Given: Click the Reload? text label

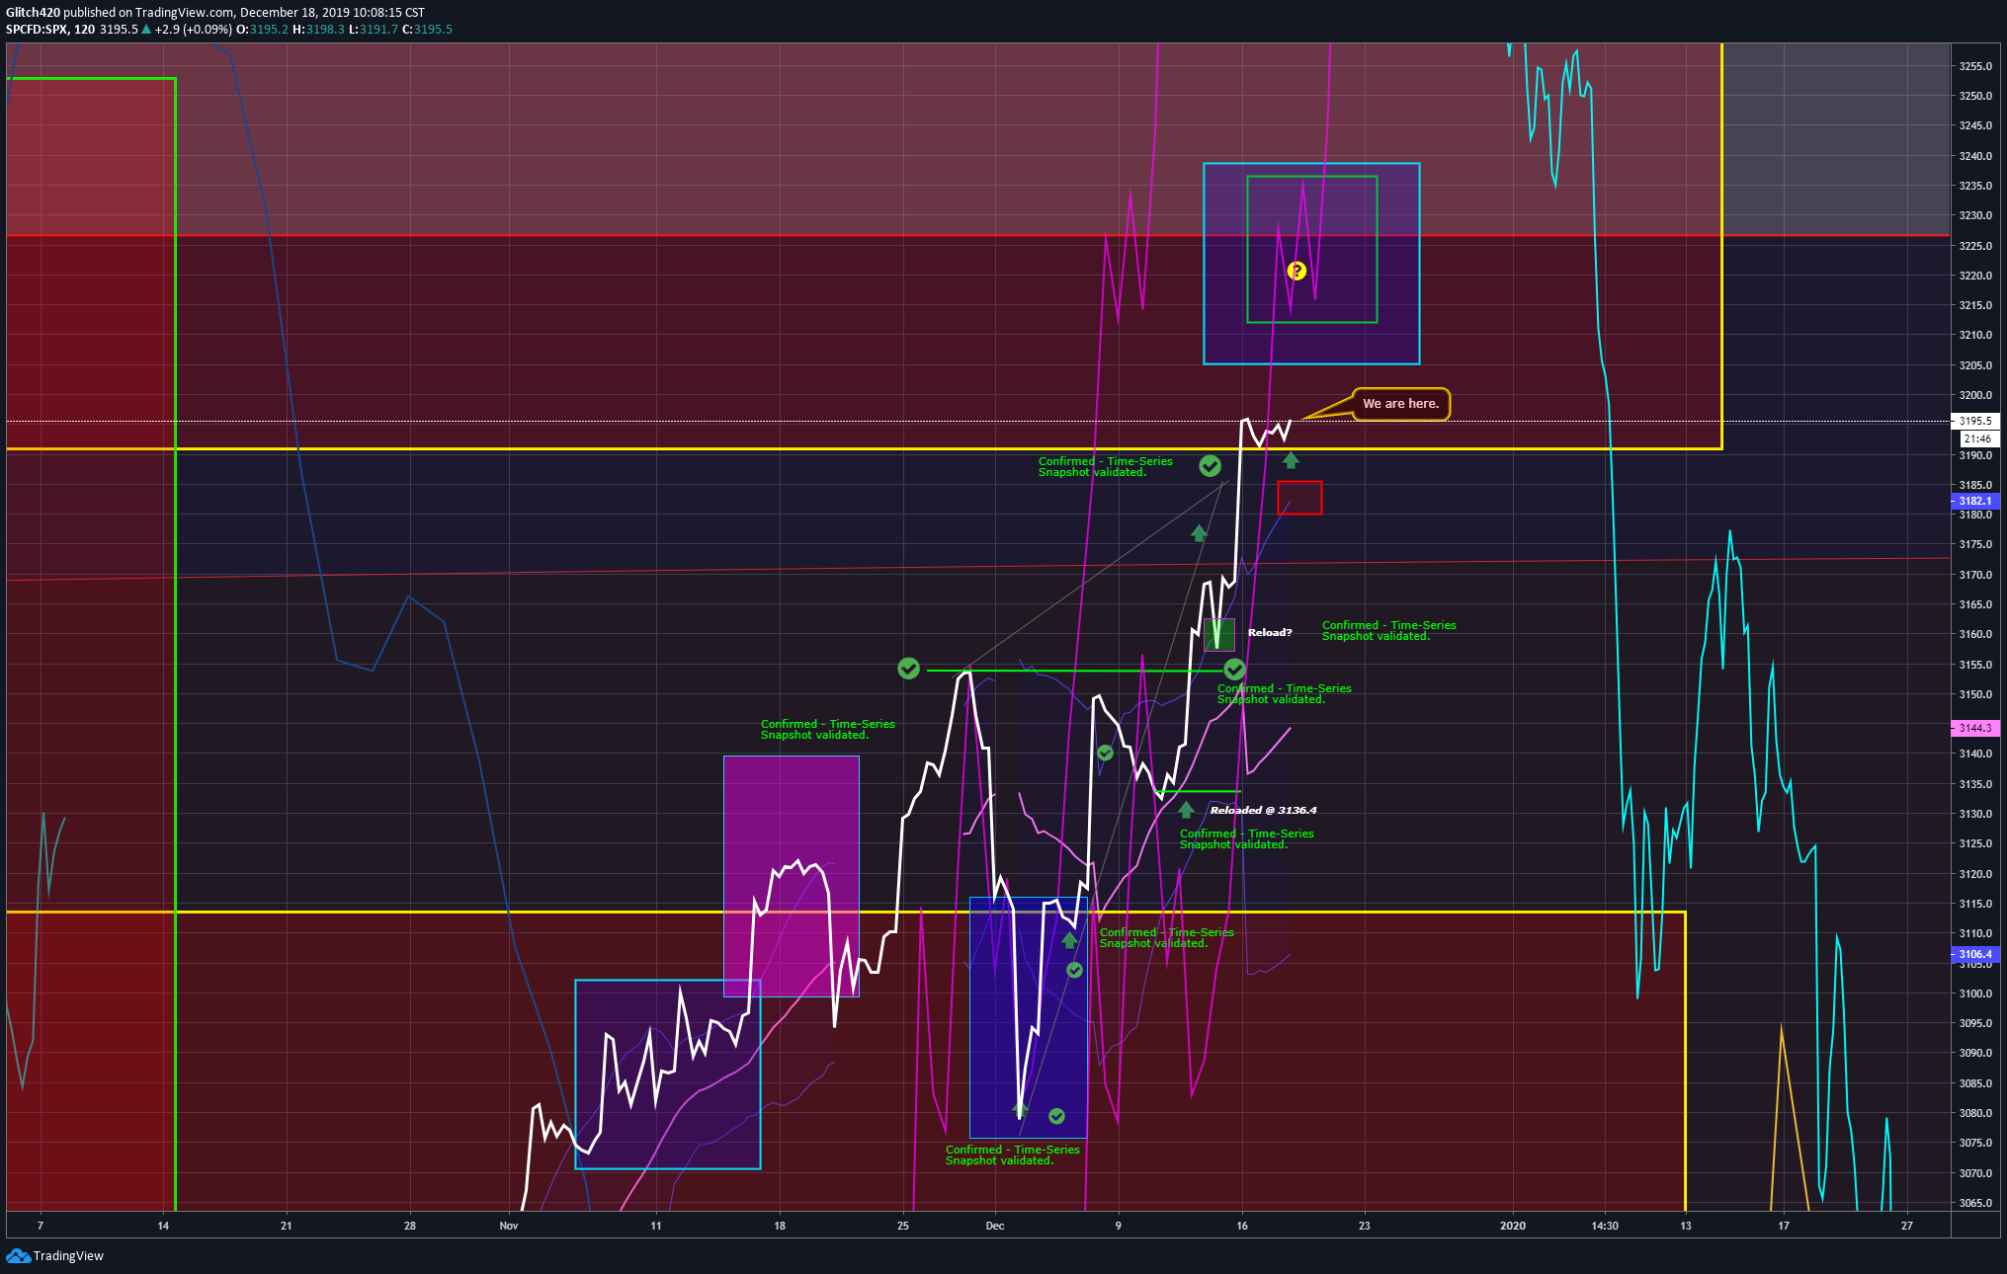Looking at the screenshot, I should click(x=1270, y=632).
